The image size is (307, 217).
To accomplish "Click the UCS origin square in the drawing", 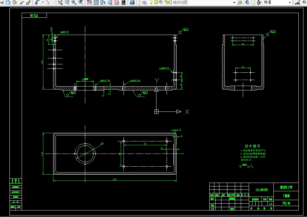I will tap(156, 112).
